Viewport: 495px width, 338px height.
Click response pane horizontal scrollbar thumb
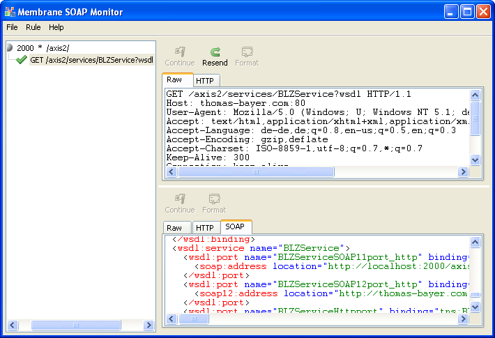click(194, 319)
